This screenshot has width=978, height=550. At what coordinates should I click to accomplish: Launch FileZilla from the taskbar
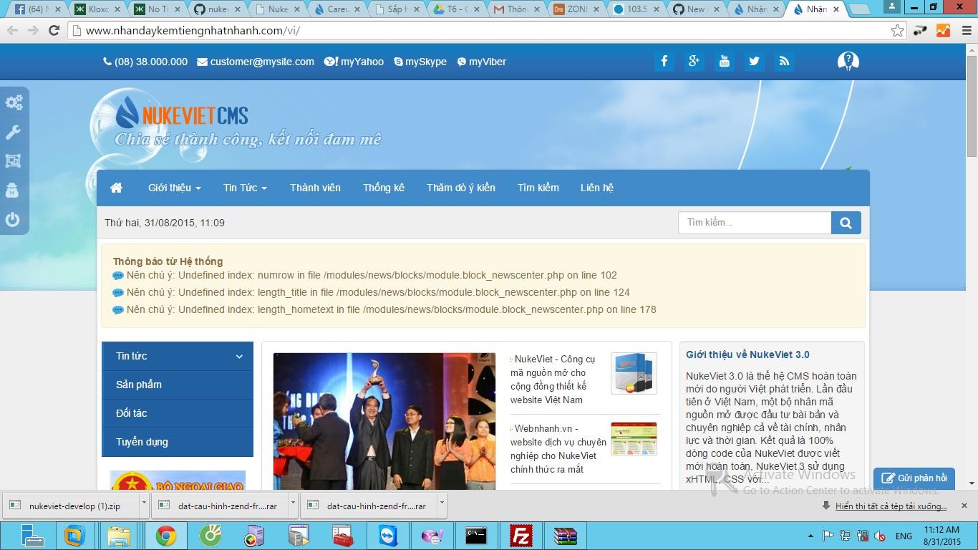(x=521, y=535)
